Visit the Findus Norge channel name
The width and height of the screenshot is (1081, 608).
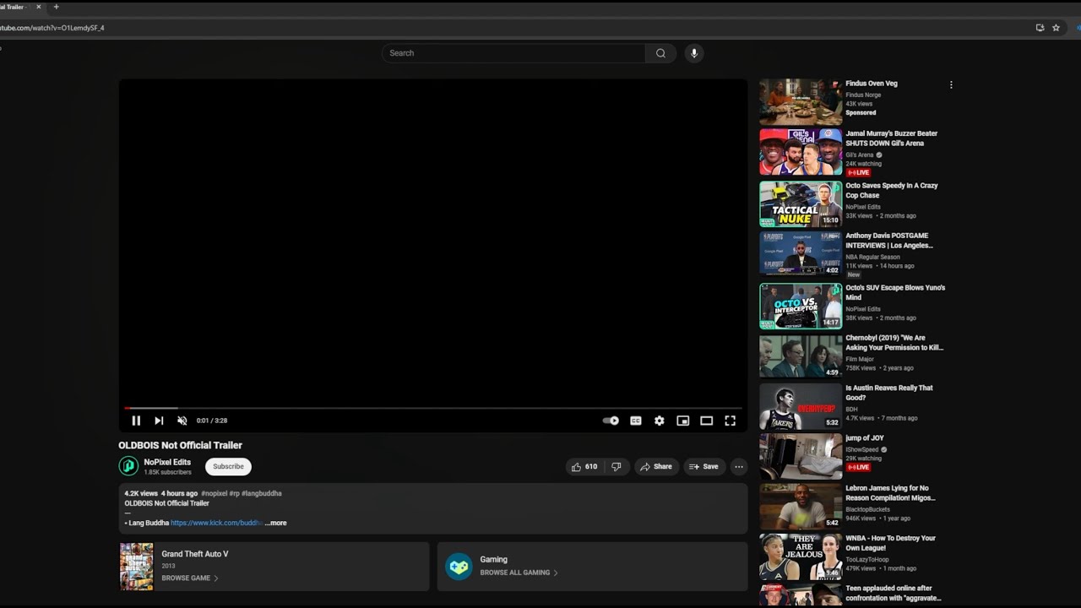tap(863, 95)
